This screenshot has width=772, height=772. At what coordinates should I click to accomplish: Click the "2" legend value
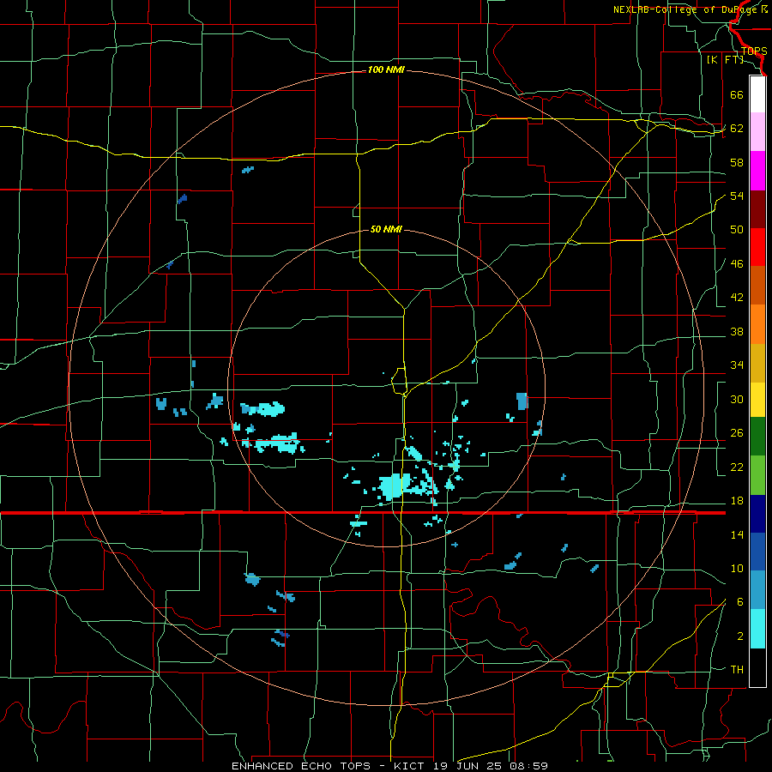[x=740, y=636]
